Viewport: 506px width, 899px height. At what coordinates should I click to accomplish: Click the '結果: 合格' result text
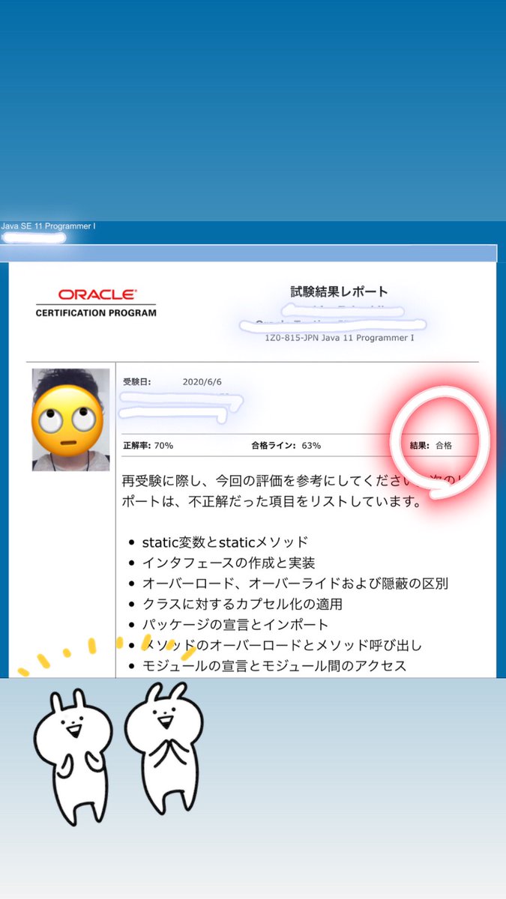point(431,446)
